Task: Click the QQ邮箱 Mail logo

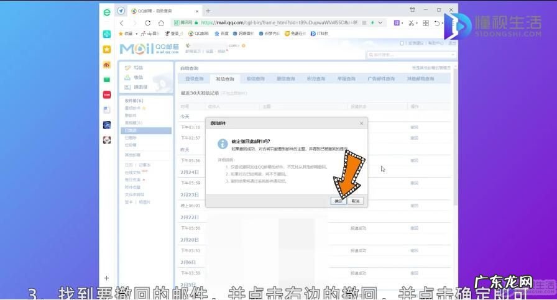Action: click(149, 48)
